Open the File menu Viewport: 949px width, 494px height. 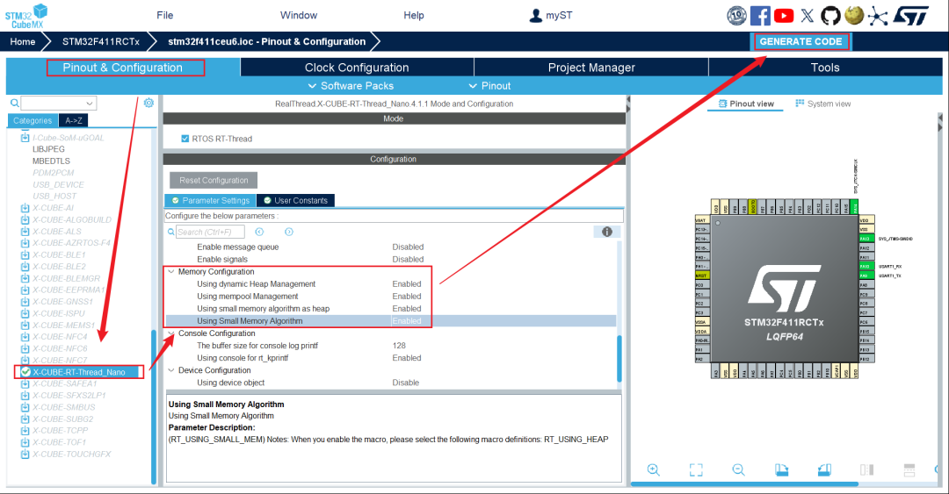[165, 15]
